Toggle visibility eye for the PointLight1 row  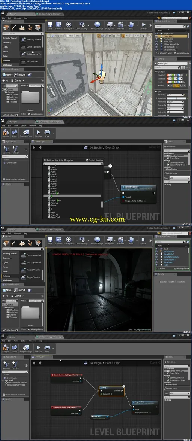point(156,36)
